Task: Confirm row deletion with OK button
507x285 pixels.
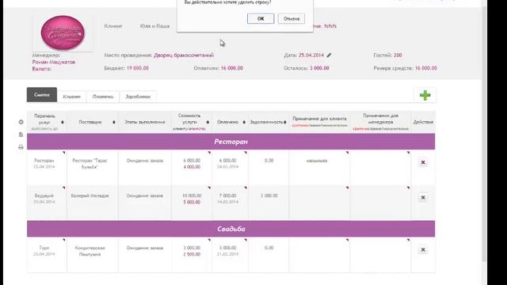Action: [x=261, y=18]
